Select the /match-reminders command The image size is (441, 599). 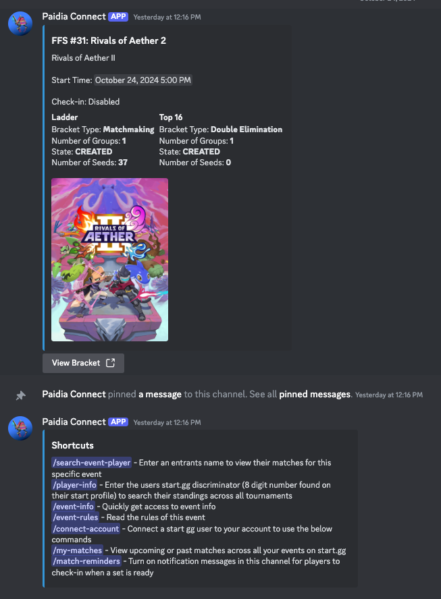click(87, 561)
